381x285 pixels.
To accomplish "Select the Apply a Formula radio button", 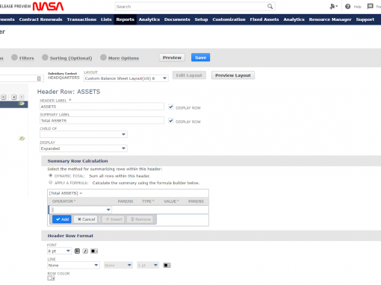I will (x=51, y=183).
